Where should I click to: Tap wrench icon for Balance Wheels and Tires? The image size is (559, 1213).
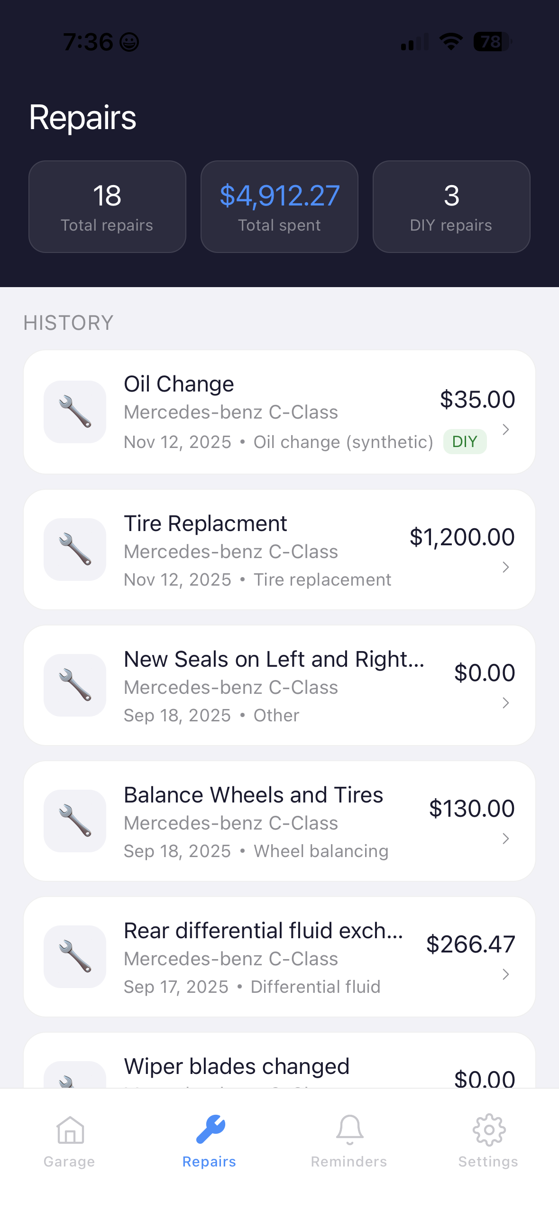point(75,821)
